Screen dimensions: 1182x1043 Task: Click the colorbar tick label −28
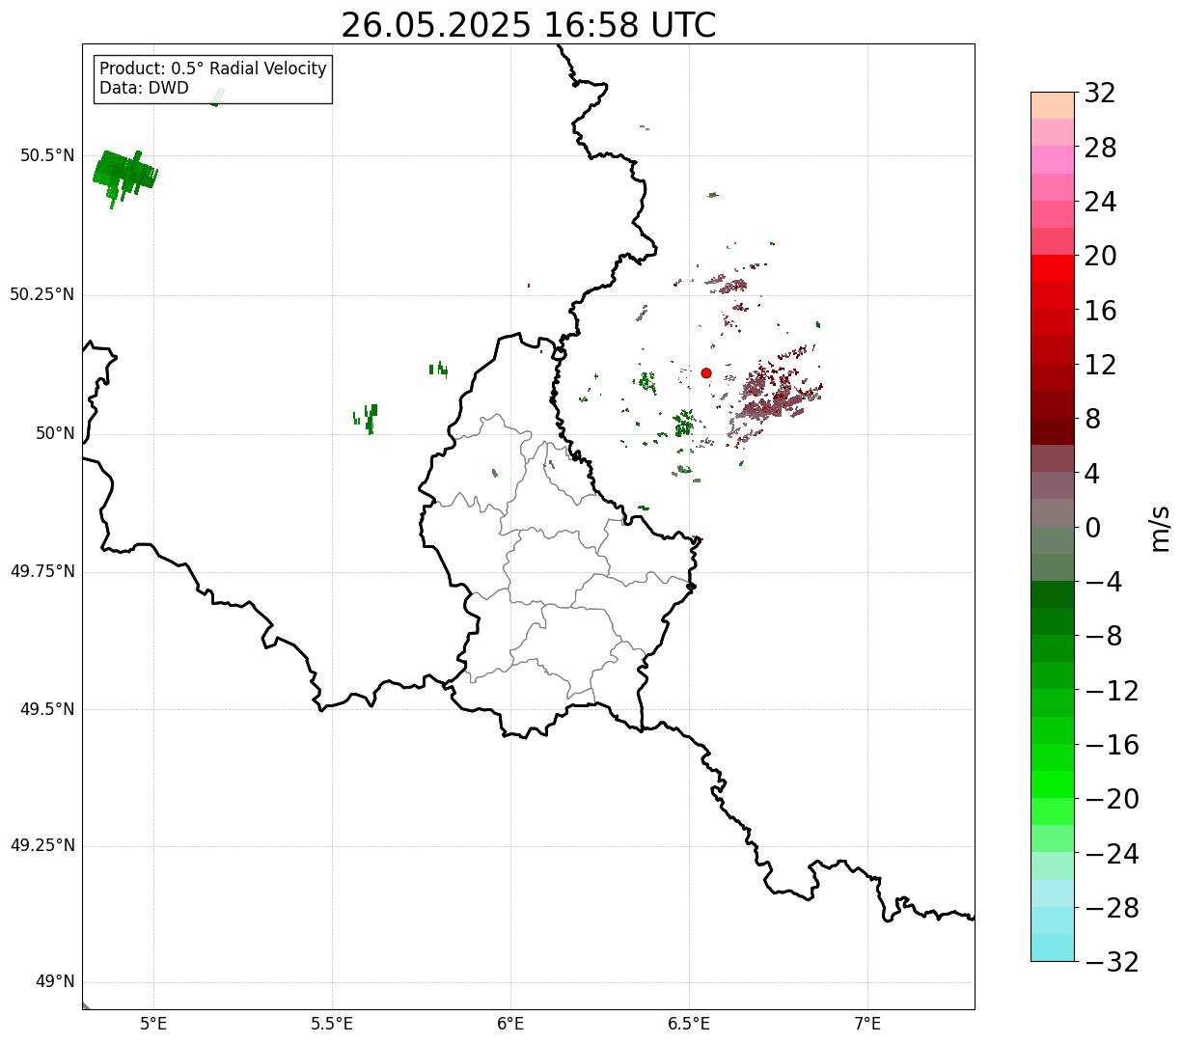click(1112, 908)
